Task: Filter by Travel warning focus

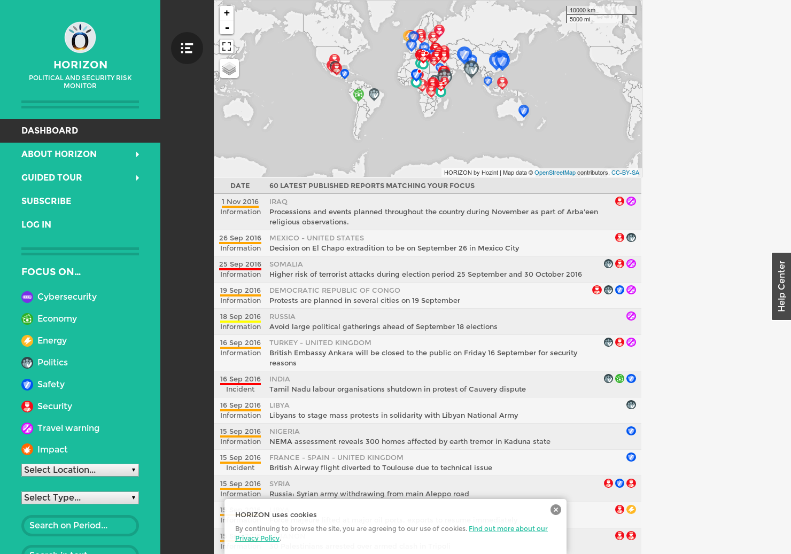Action: pyautogui.click(x=68, y=428)
